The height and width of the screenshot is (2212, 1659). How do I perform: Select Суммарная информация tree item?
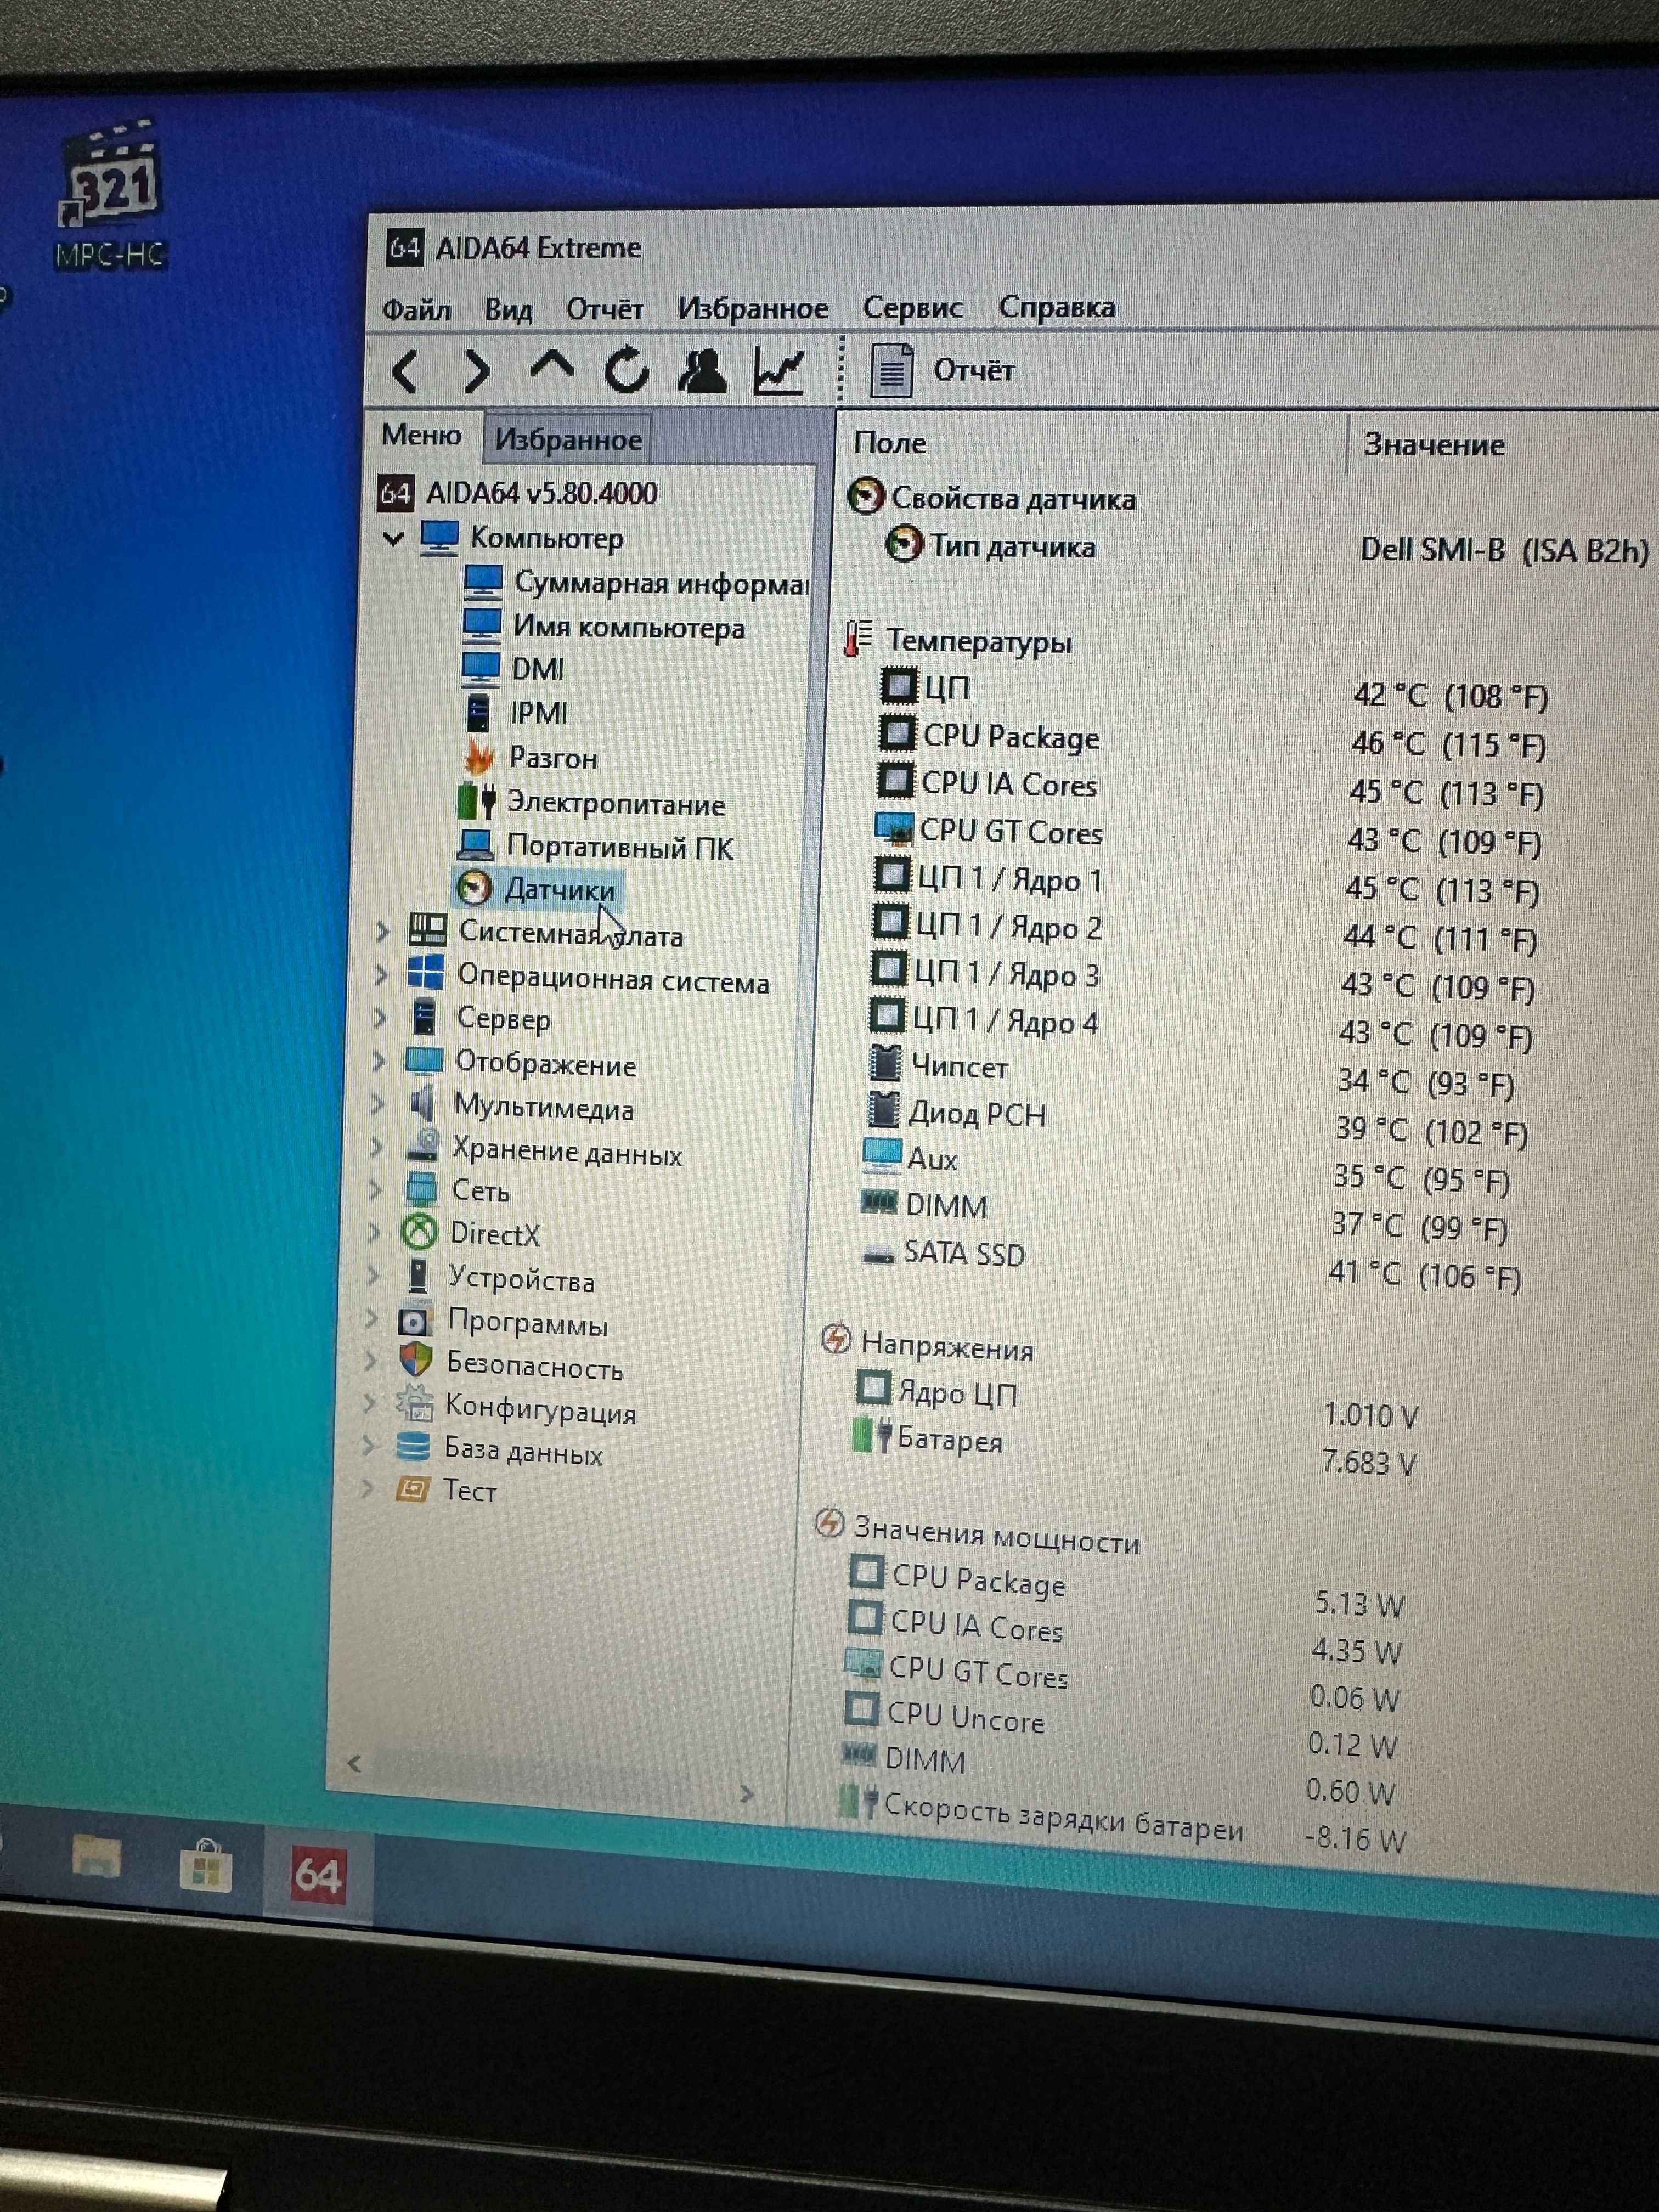tap(661, 583)
